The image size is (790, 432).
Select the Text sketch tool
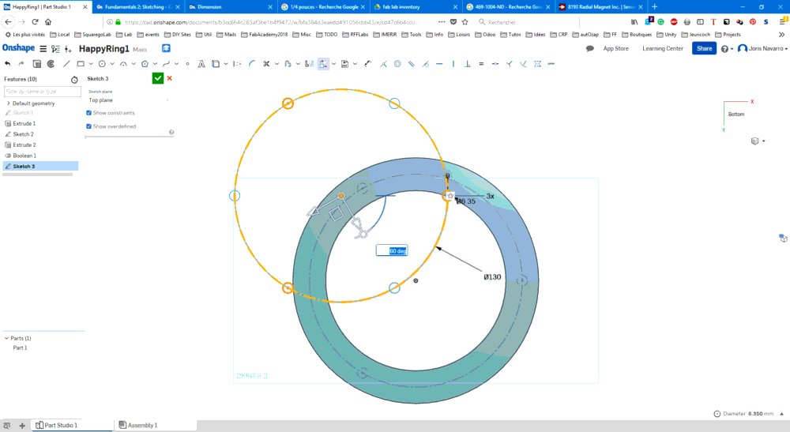click(201, 64)
